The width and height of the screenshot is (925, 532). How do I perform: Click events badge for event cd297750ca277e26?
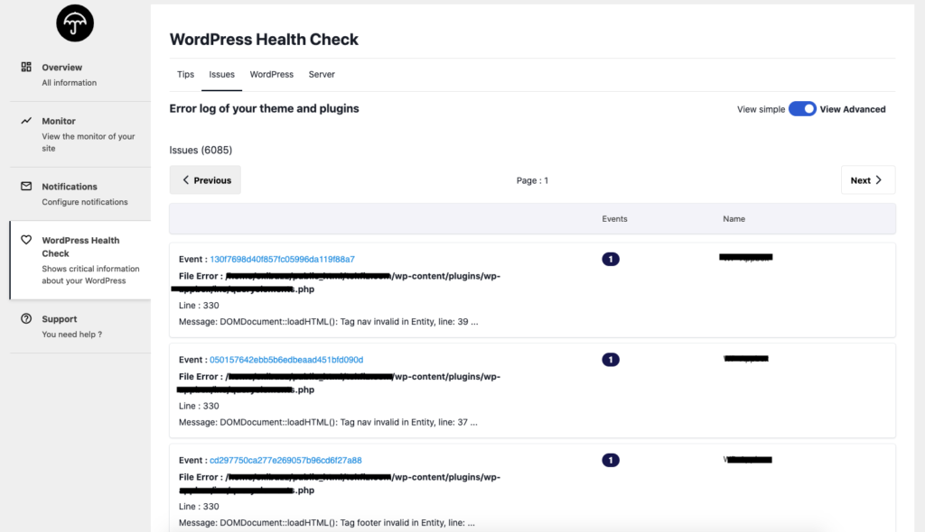click(611, 460)
